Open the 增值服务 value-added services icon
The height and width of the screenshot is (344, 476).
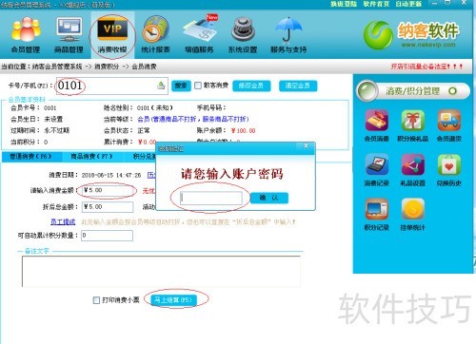pos(200,34)
